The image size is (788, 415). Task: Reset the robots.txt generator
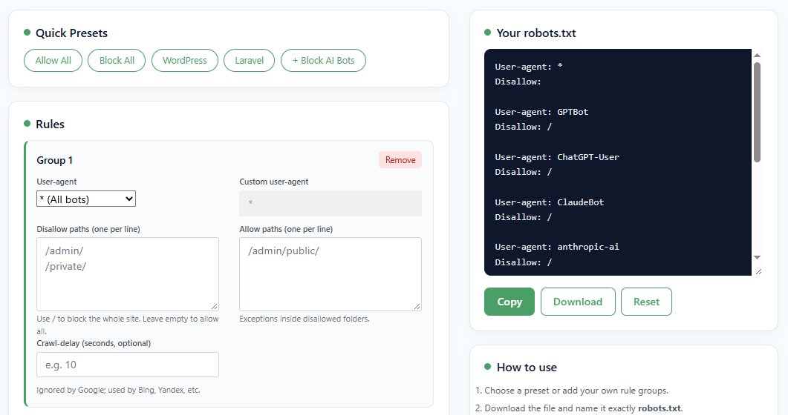646,302
